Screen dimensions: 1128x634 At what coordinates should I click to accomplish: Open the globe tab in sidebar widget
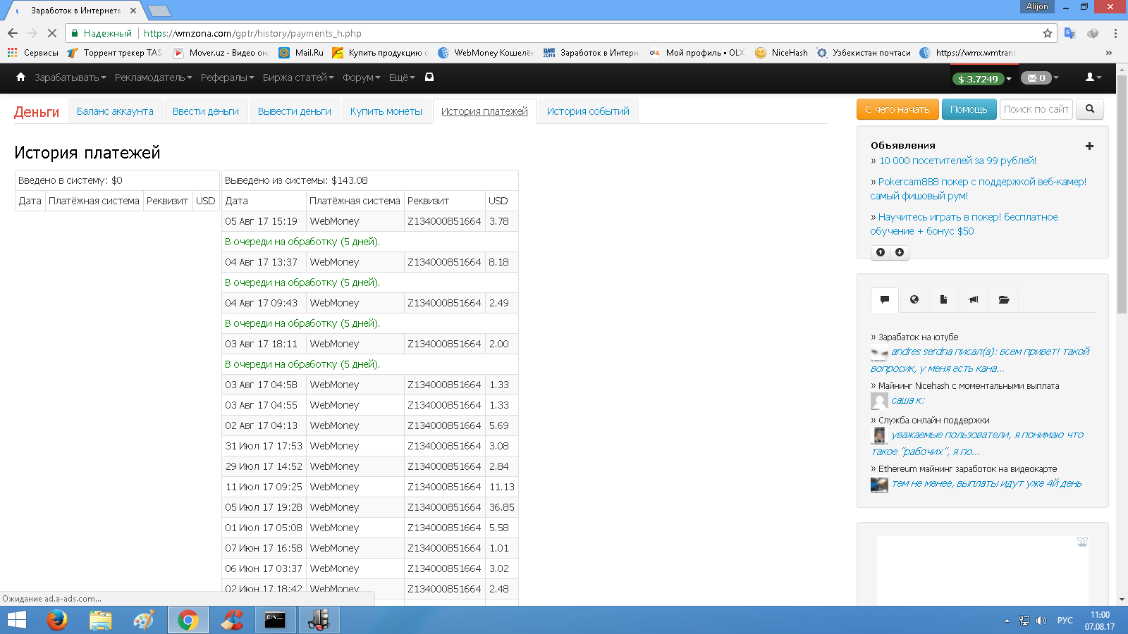[x=914, y=299]
